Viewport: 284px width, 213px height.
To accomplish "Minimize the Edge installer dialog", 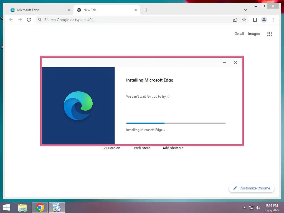I will pyautogui.click(x=224, y=62).
